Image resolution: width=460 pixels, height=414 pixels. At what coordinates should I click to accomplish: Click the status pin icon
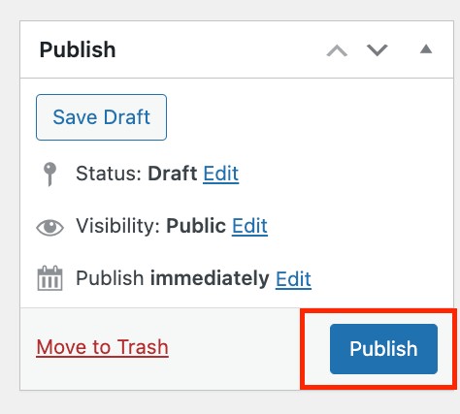(x=49, y=175)
